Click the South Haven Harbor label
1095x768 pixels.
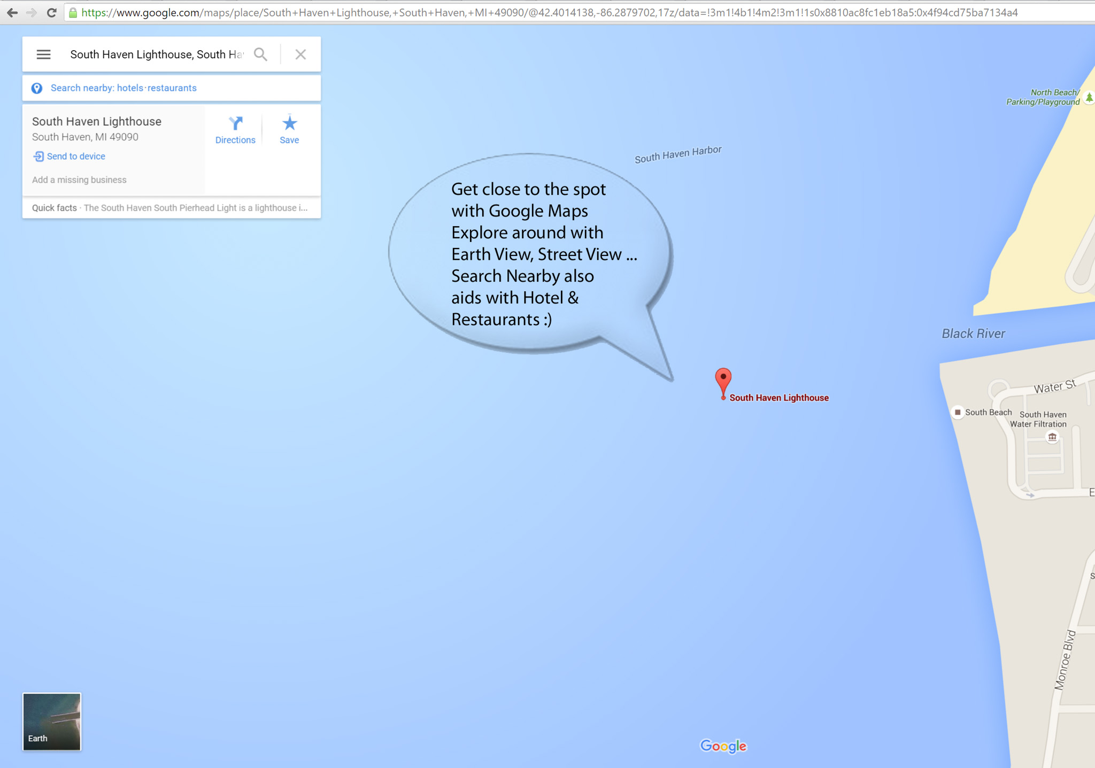[x=678, y=154]
